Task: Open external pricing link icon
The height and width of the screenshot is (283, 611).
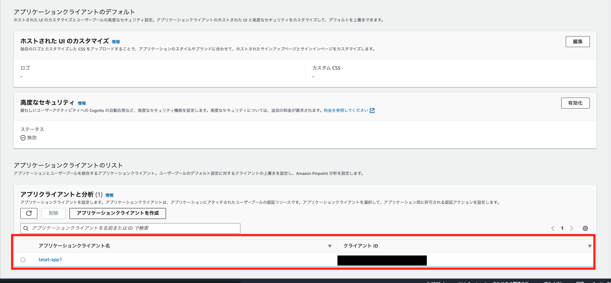Action: 372,110
